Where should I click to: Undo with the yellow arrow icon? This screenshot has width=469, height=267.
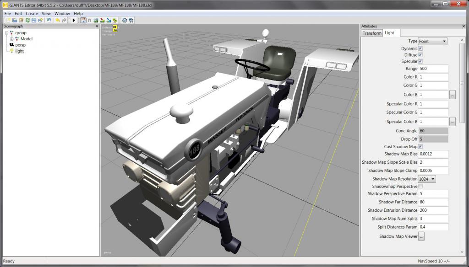57,20
